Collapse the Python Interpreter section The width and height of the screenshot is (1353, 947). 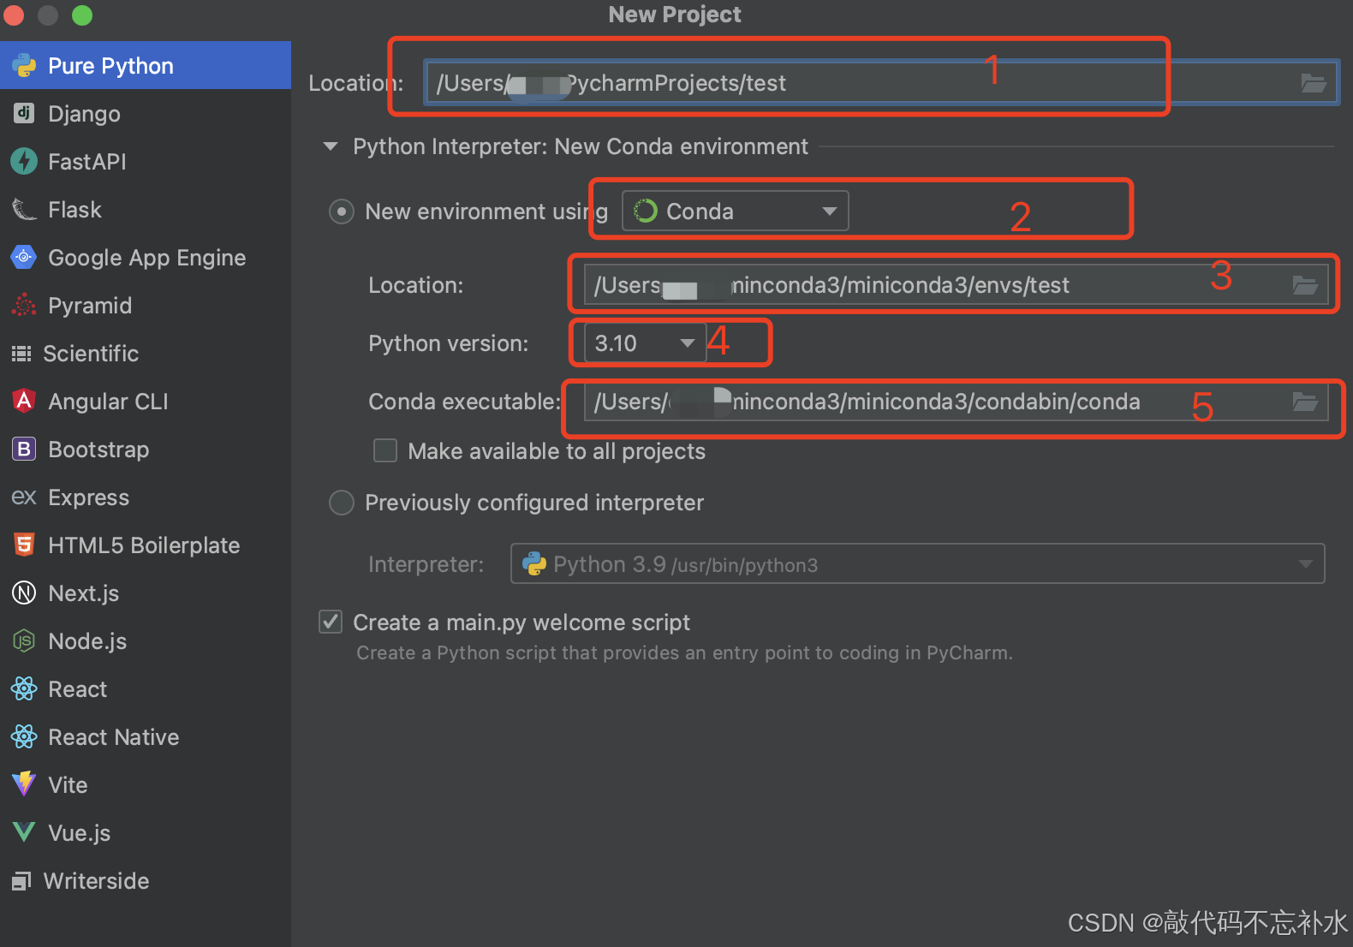331,146
